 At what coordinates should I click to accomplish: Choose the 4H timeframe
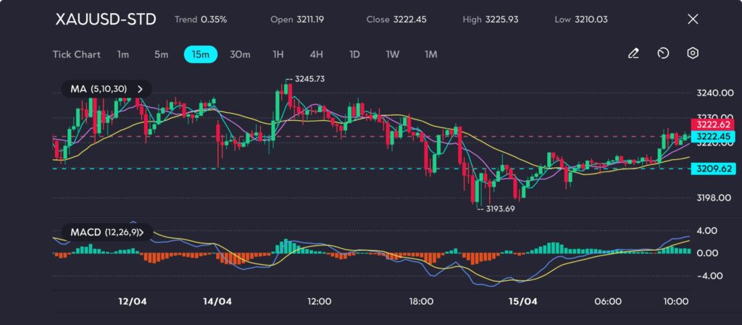pos(316,54)
